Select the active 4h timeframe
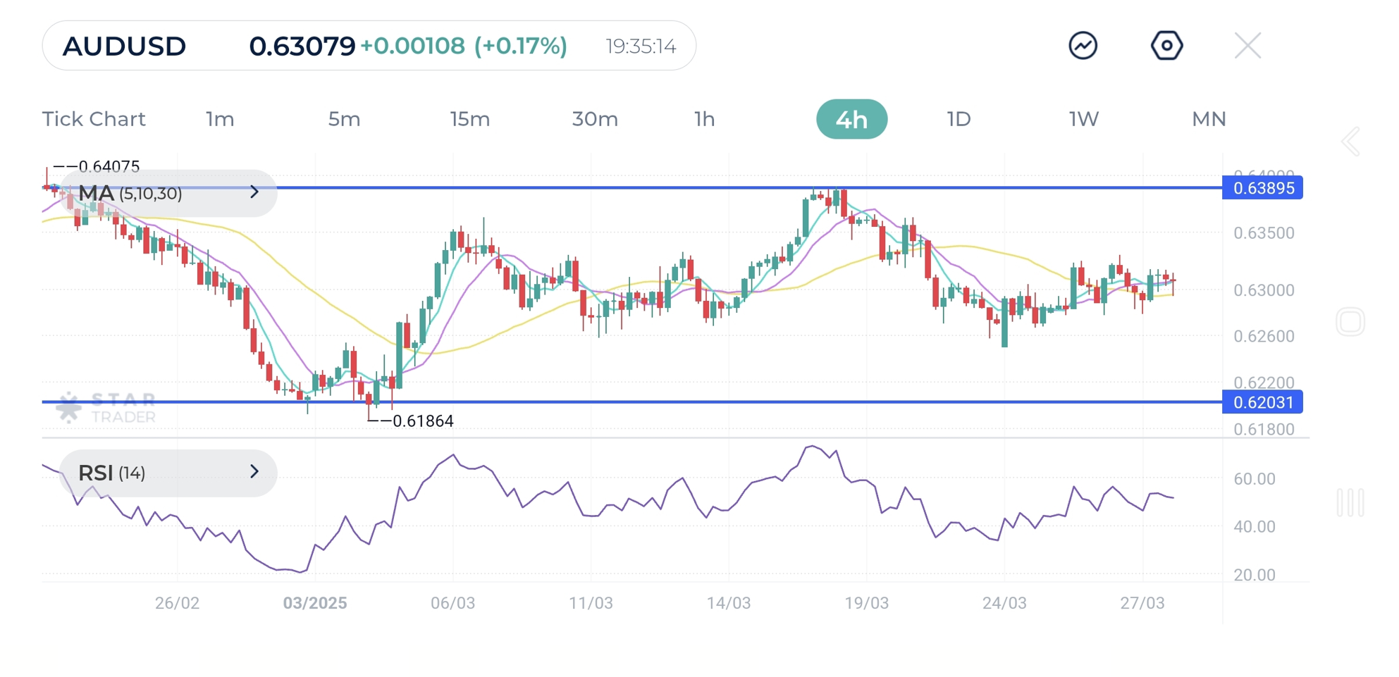This screenshot has width=1399, height=677. pos(851,119)
